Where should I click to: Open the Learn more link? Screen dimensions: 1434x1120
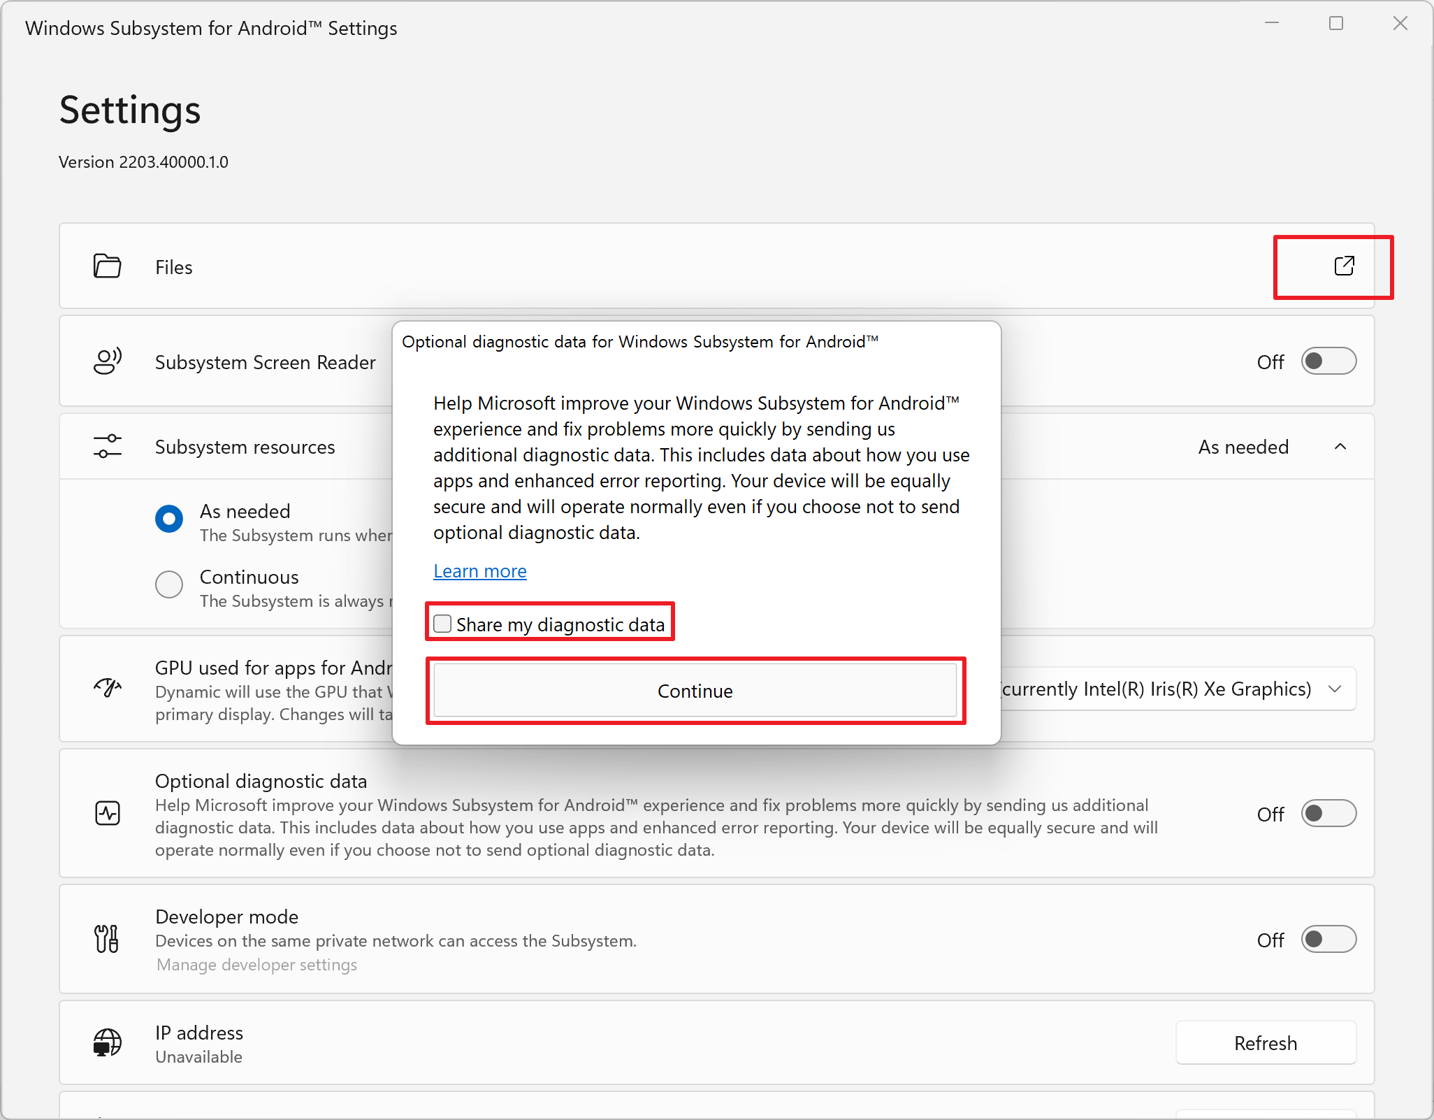point(479,571)
